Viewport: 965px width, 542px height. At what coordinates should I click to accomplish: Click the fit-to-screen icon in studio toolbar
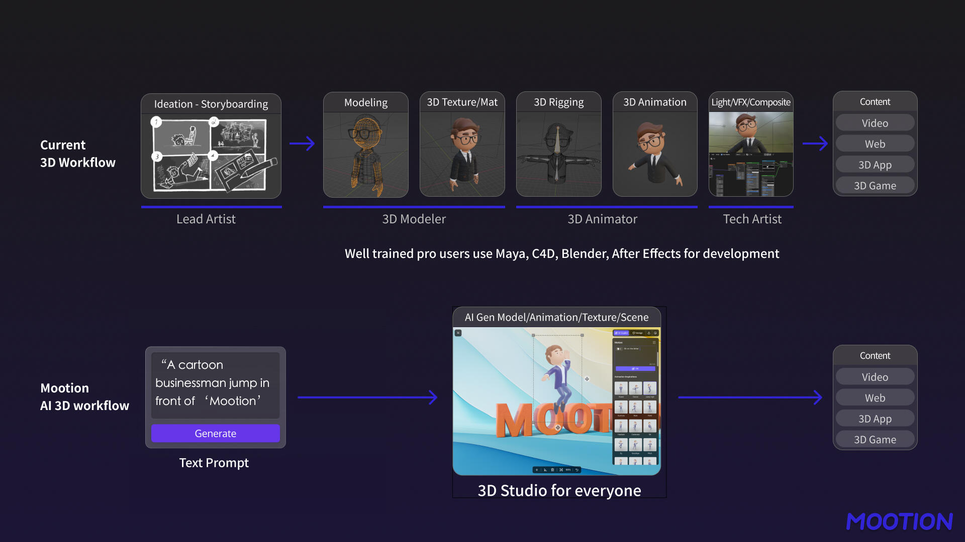coord(561,470)
